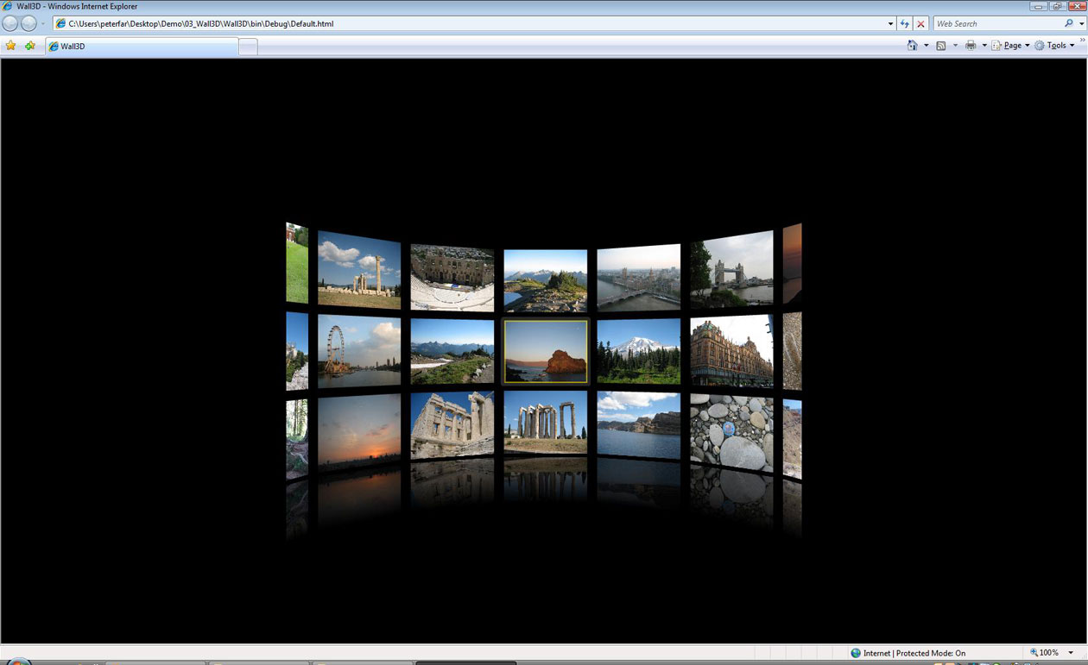1088x665 pixels.
Task: Expand the Print options dropdown arrow
Action: point(984,46)
